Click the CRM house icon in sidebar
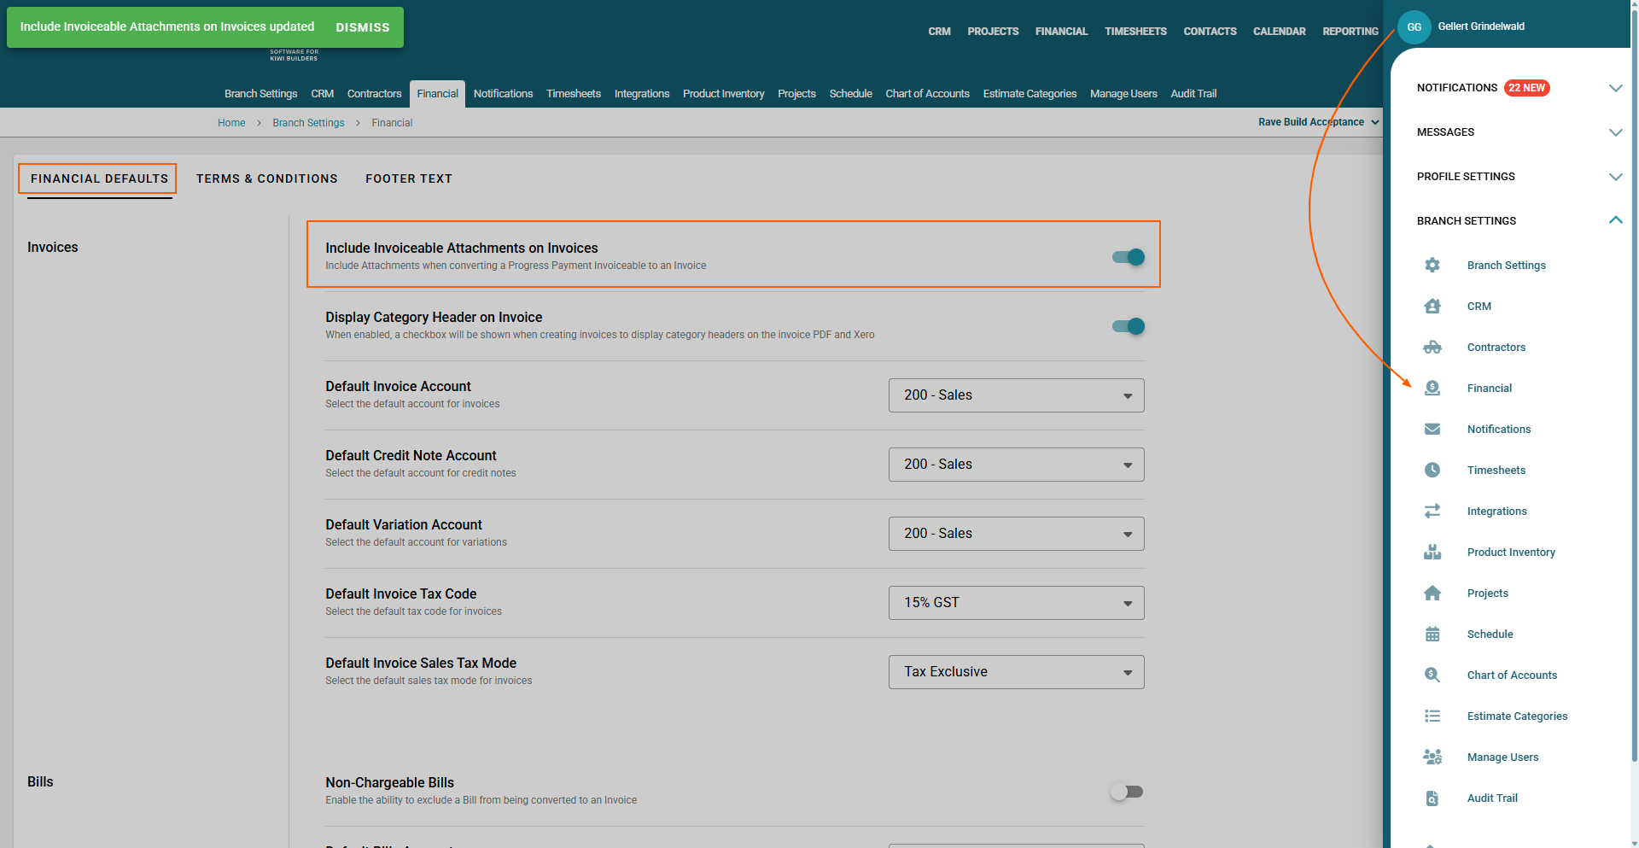 click(x=1432, y=306)
